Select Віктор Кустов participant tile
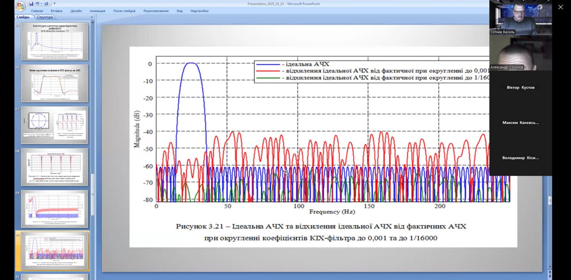The height and width of the screenshot is (280, 571). pyautogui.click(x=520, y=88)
